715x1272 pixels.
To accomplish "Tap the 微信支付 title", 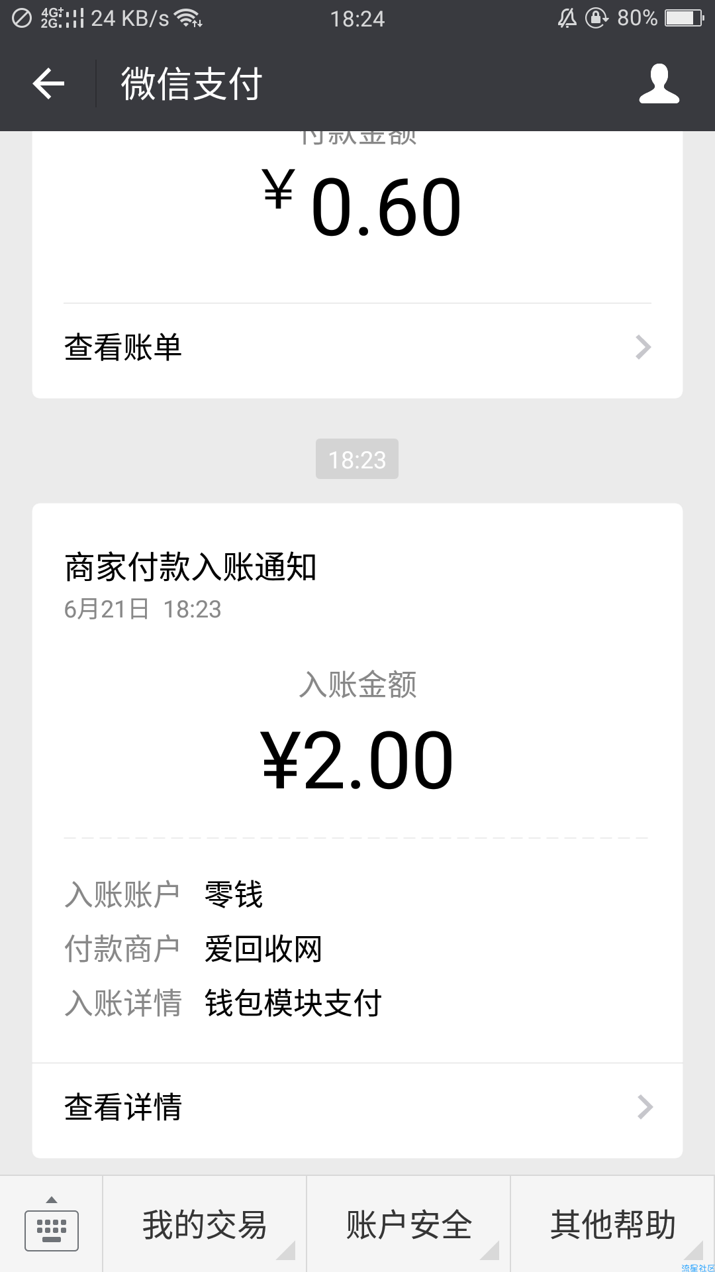I will tap(192, 84).
